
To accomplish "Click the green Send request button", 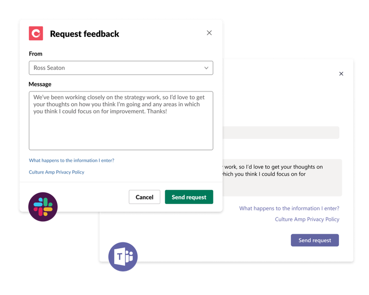I will (189, 197).
